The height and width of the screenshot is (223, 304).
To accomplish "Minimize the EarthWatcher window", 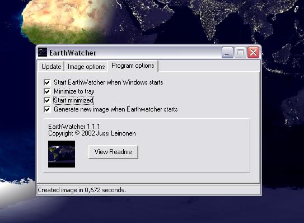I will pos(227,53).
